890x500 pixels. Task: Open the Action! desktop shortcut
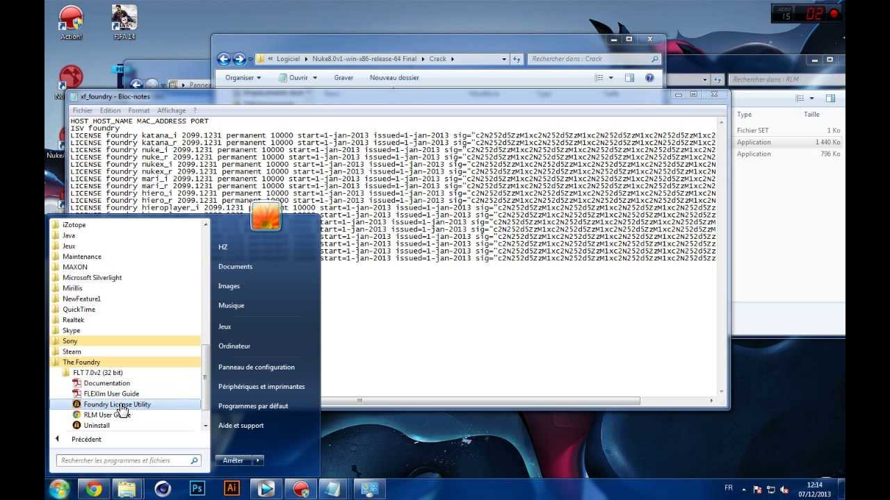point(71,22)
